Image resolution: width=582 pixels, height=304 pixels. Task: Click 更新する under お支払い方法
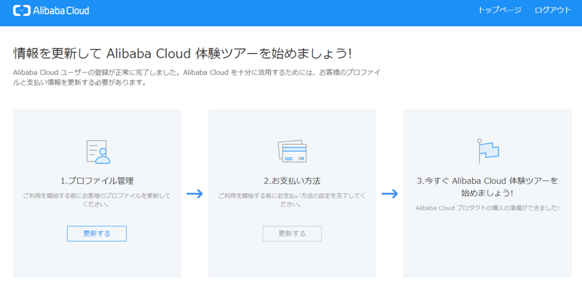click(x=292, y=234)
